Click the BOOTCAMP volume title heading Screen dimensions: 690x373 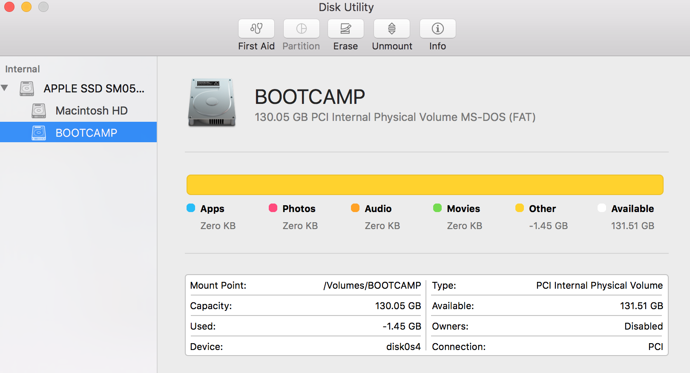tap(310, 97)
